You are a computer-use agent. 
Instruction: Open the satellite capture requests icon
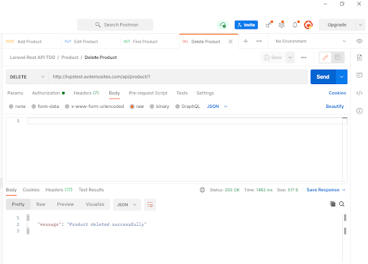pos(269,24)
